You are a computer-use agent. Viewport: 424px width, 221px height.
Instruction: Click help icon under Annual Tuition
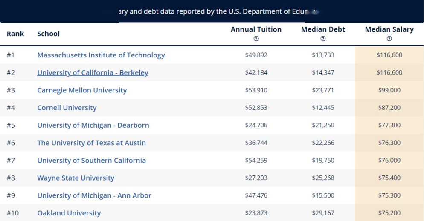(x=256, y=39)
